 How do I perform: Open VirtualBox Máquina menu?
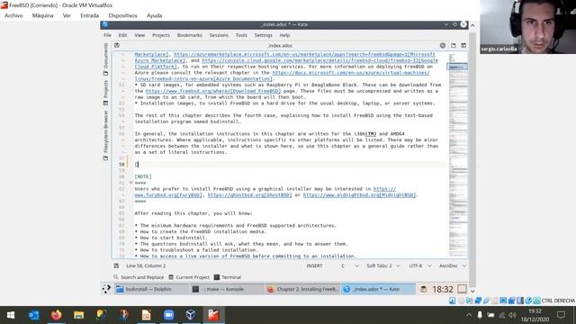[42, 15]
